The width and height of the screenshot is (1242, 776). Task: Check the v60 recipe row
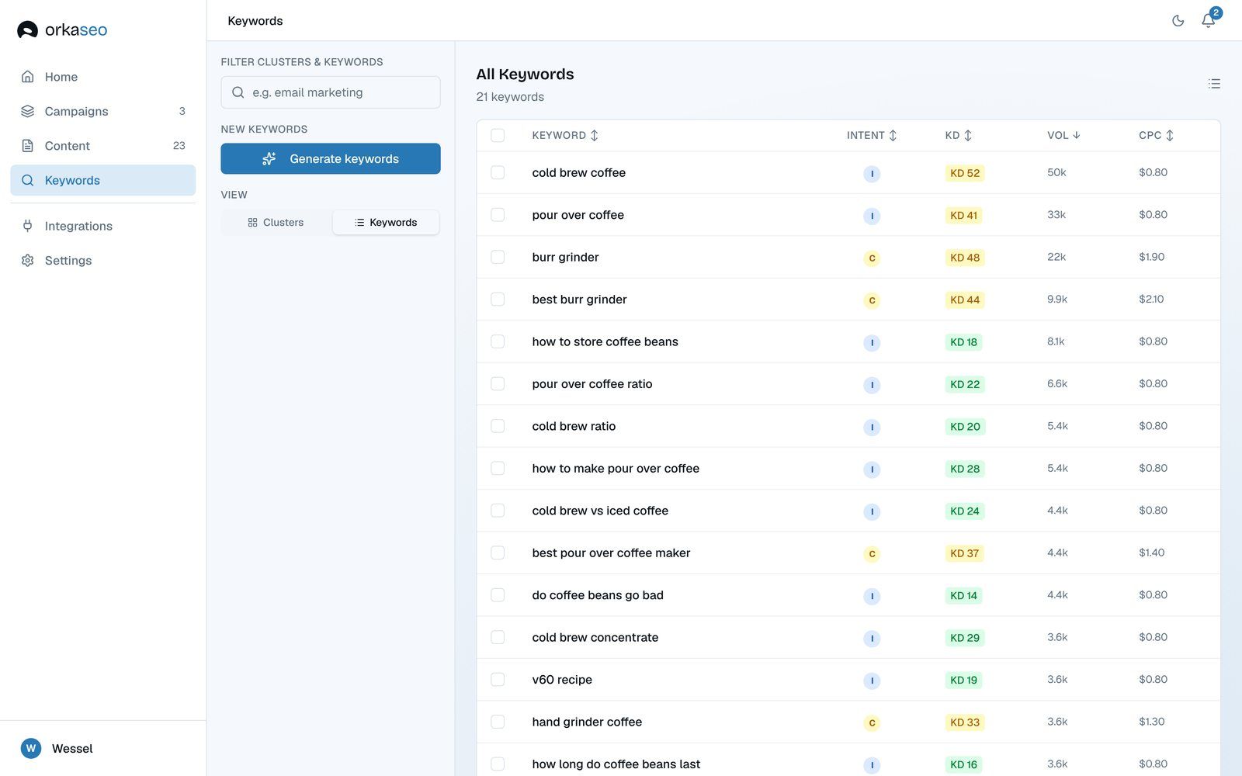pyautogui.click(x=498, y=680)
